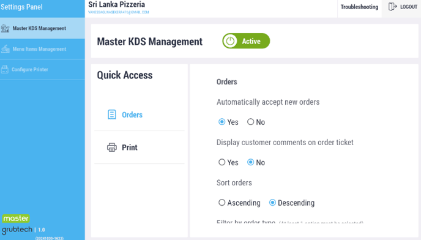Set auto accept new orders to No
Screen dimensions: 421x240
(250, 122)
